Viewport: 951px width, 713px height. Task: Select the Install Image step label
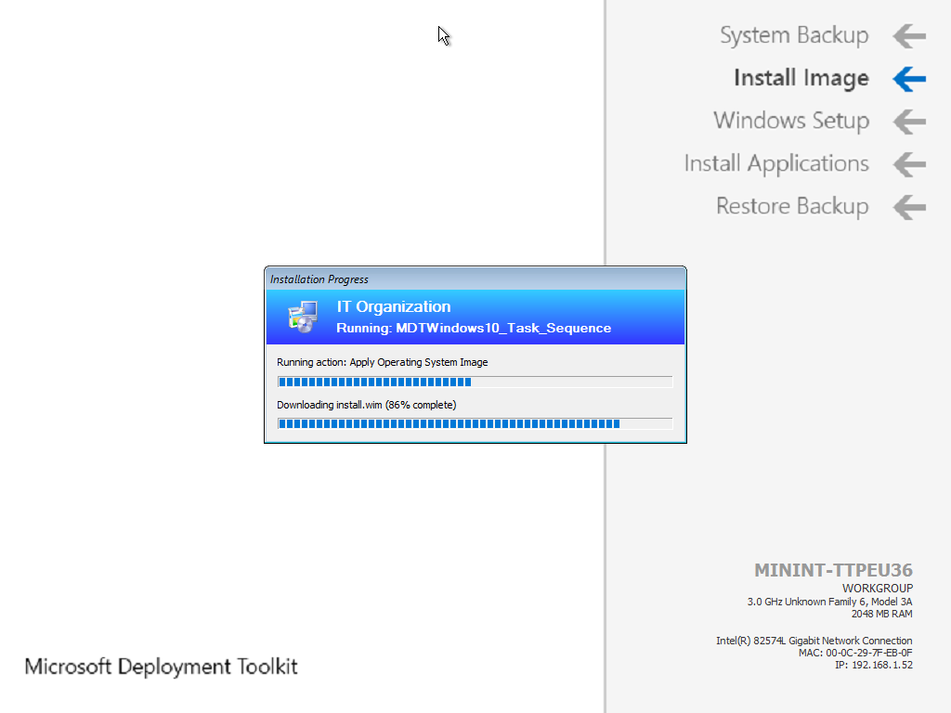tap(801, 79)
